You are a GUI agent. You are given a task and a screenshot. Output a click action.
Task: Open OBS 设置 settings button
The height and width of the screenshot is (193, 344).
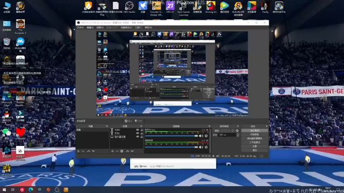click(x=254, y=146)
